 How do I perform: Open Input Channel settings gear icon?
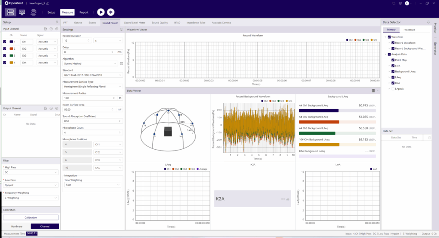tap(57, 29)
